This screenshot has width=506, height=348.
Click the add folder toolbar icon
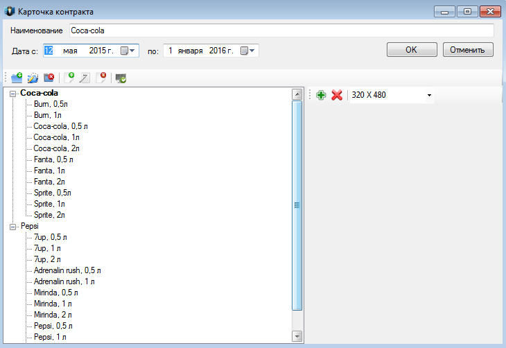17,78
